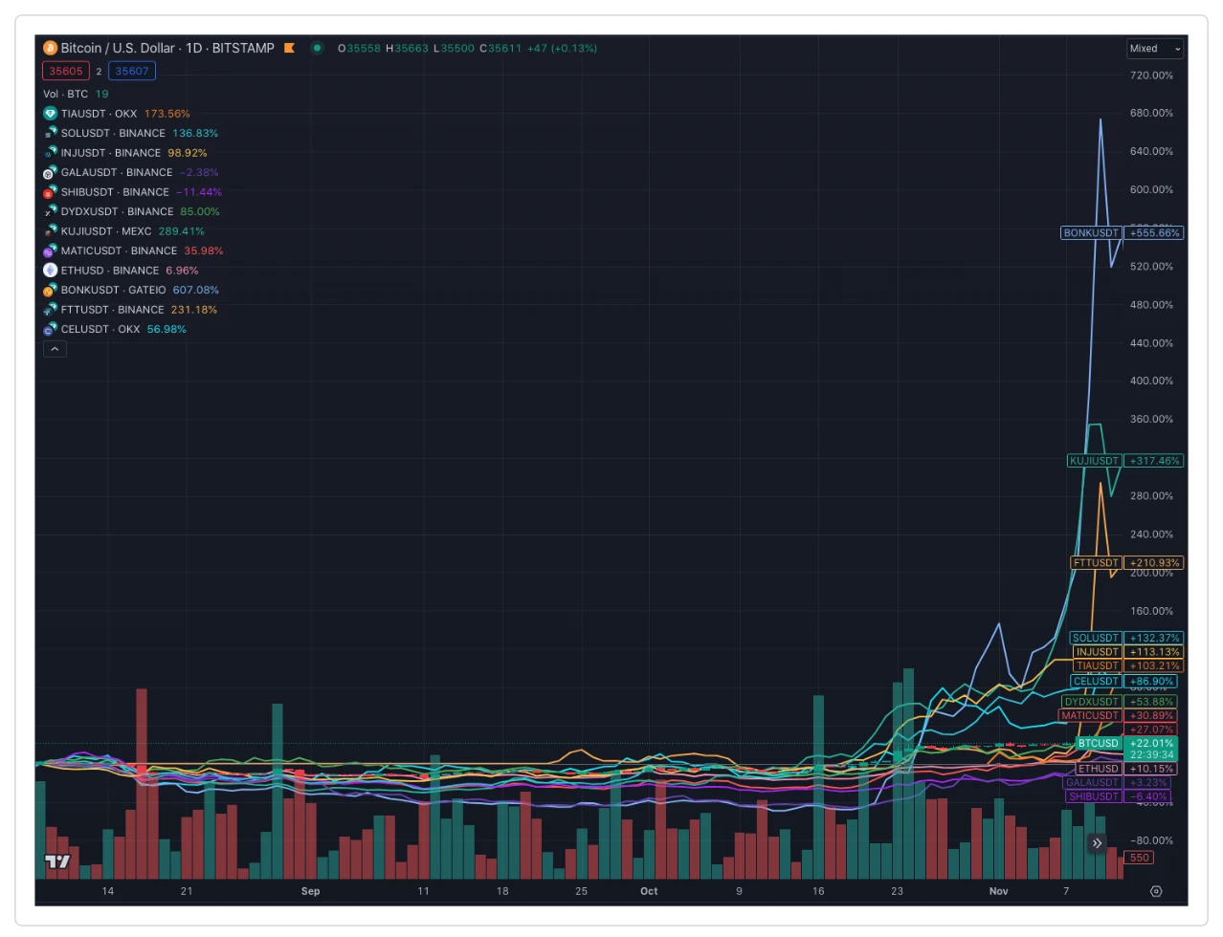Click the Oct label on time axis
The width and height of the screenshot is (1223, 937).
click(649, 891)
